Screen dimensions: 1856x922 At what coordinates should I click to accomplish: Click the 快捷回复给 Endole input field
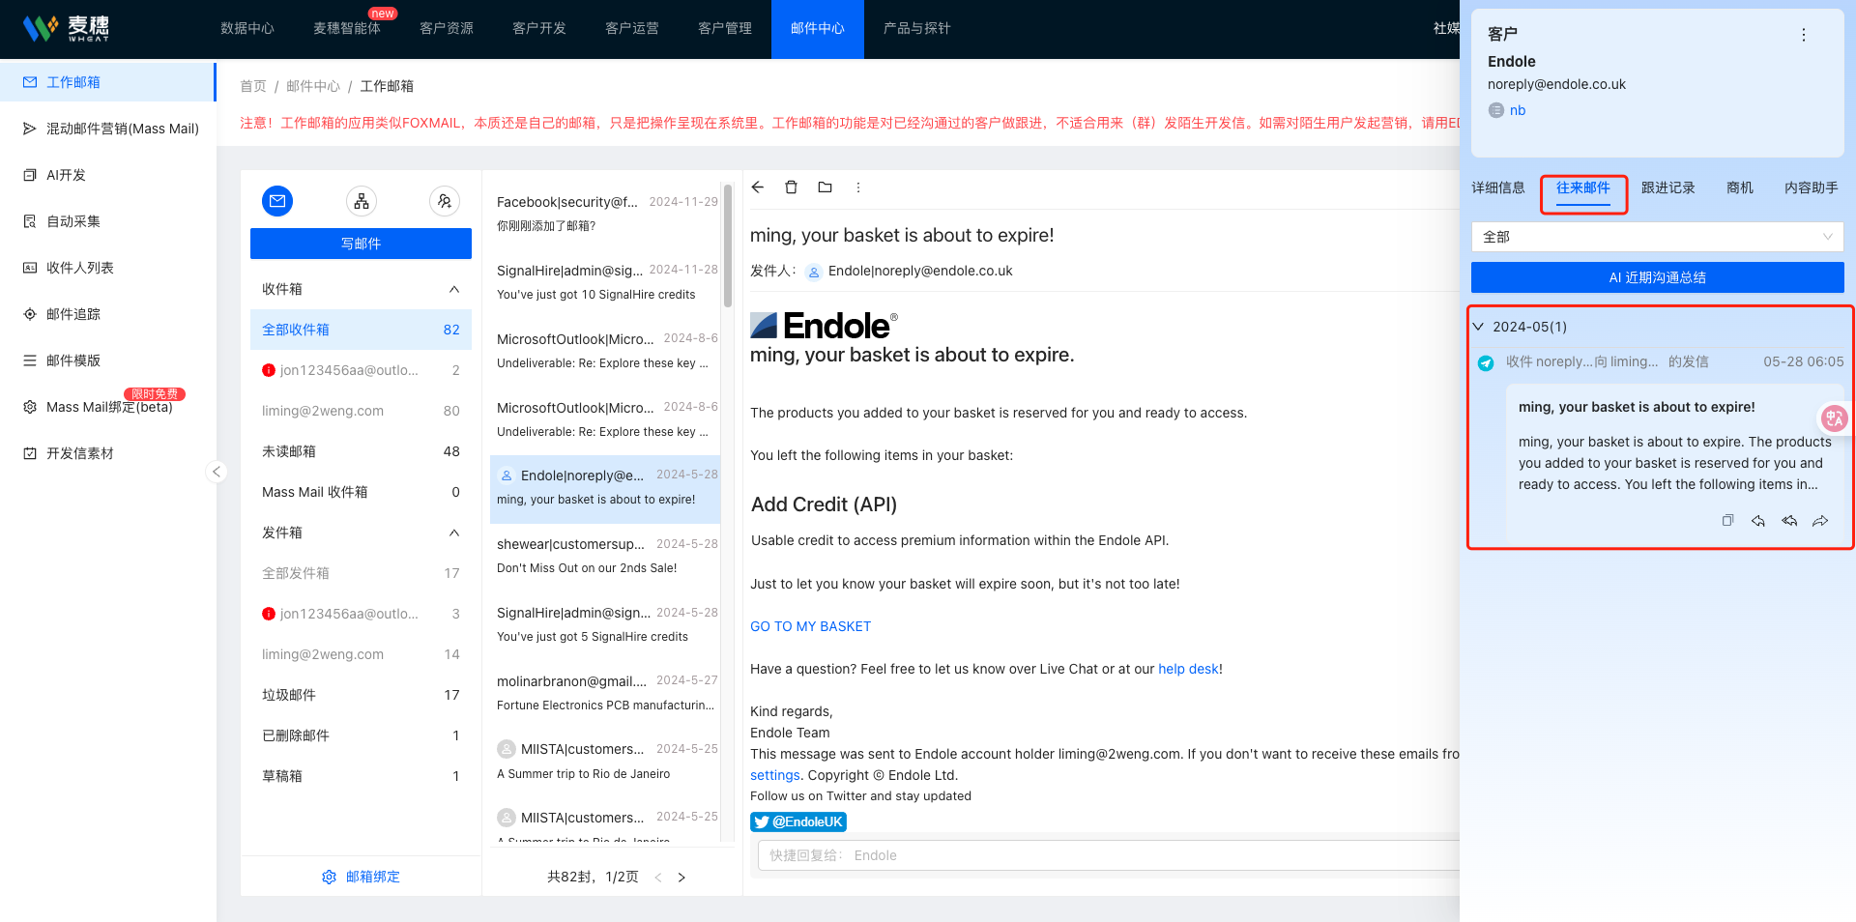click(x=1110, y=855)
